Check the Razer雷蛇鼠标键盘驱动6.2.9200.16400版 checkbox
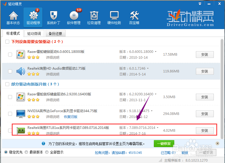The height and width of the screenshot is (163, 225). (x=10, y=97)
